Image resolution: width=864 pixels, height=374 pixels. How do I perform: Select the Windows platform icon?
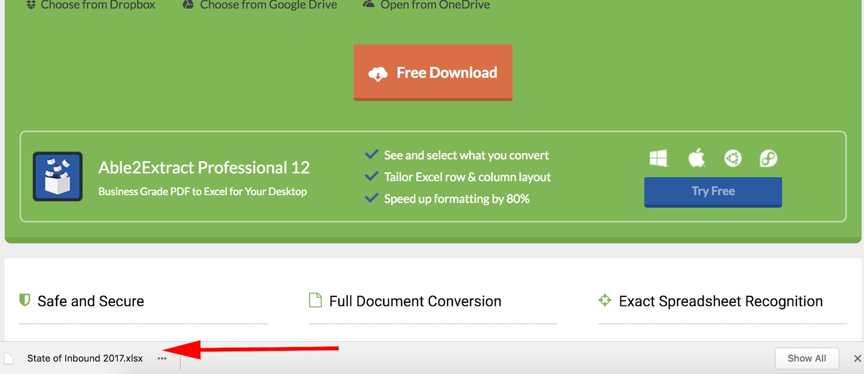[659, 158]
